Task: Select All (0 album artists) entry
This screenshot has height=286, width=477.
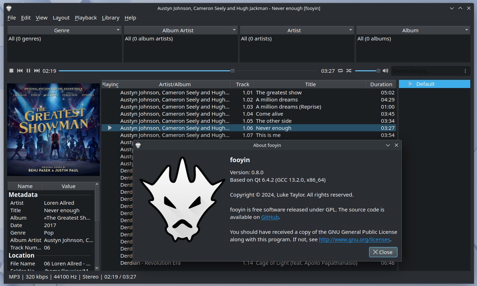Action: (x=149, y=39)
